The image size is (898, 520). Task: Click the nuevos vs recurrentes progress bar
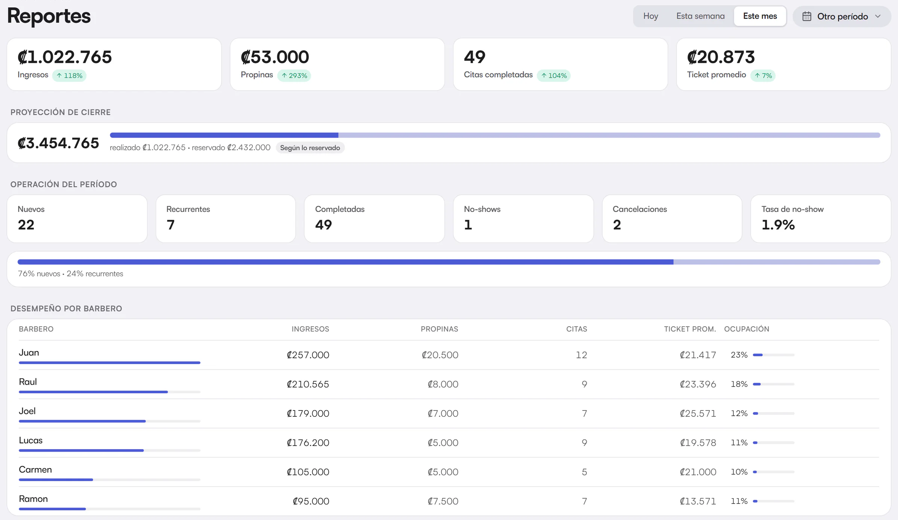pos(449,262)
